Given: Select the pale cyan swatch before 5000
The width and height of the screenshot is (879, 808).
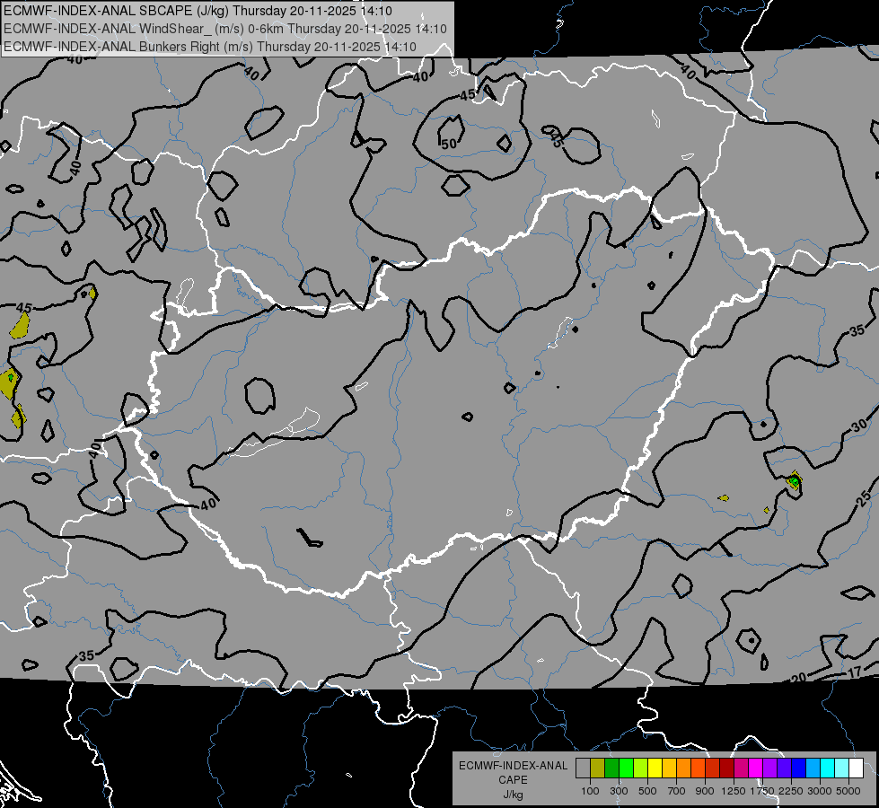Looking at the screenshot, I should click(x=842, y=768).
